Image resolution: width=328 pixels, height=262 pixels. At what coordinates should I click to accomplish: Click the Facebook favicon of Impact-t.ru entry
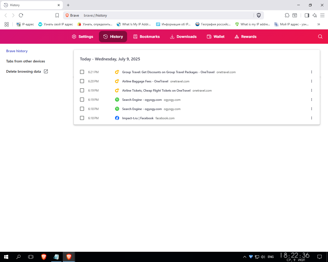pyautogui.click(x=117, y=118)
